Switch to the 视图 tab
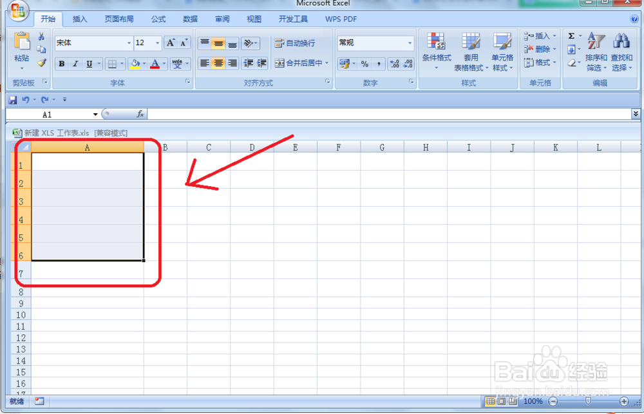This screenshot has height=414, width=644. (254, 19)
